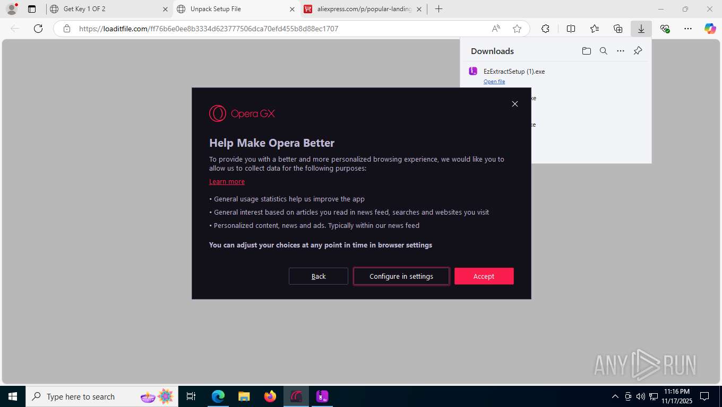Open the Favorites list icon
Image resolution: width=722 pixels, height=407 pixels.
click(x=595, y=29)
